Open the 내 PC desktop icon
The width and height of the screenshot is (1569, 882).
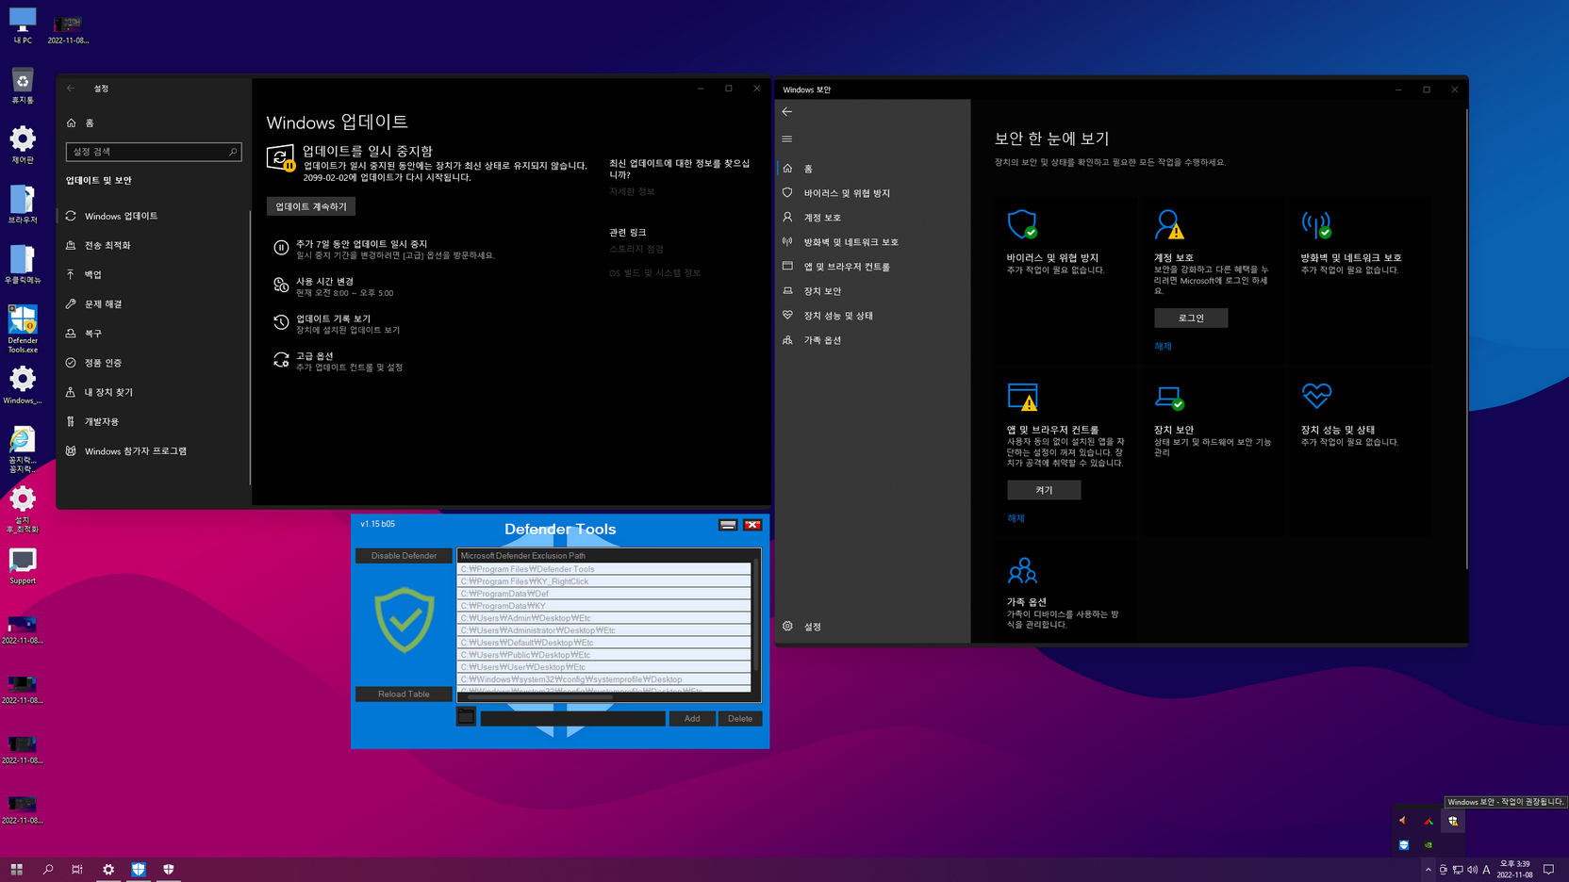23,26
